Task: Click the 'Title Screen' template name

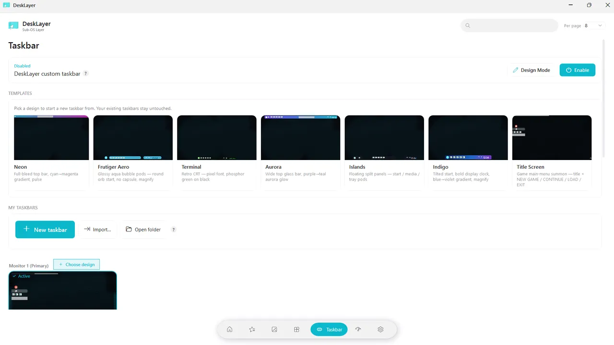Action: click(531, 167)
